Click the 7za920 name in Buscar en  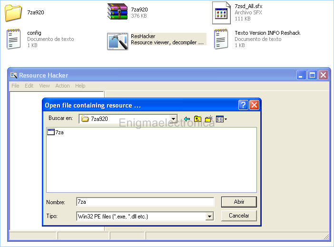[x=99, y=119]
